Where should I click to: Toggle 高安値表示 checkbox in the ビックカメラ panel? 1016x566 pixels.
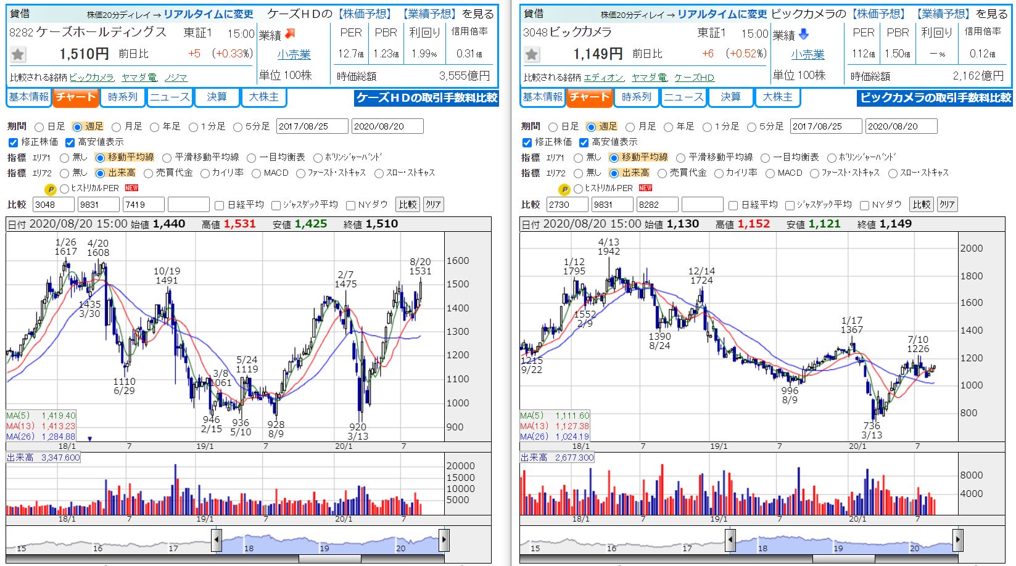(x=584, y=142)
